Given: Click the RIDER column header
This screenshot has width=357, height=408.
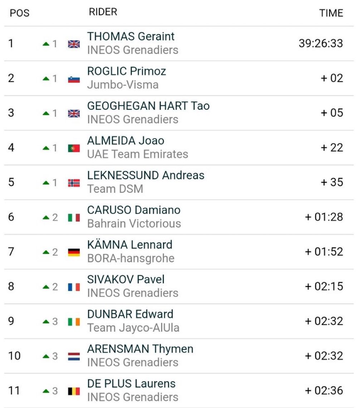Looking at the screenshot, I should tap(103, 12).
